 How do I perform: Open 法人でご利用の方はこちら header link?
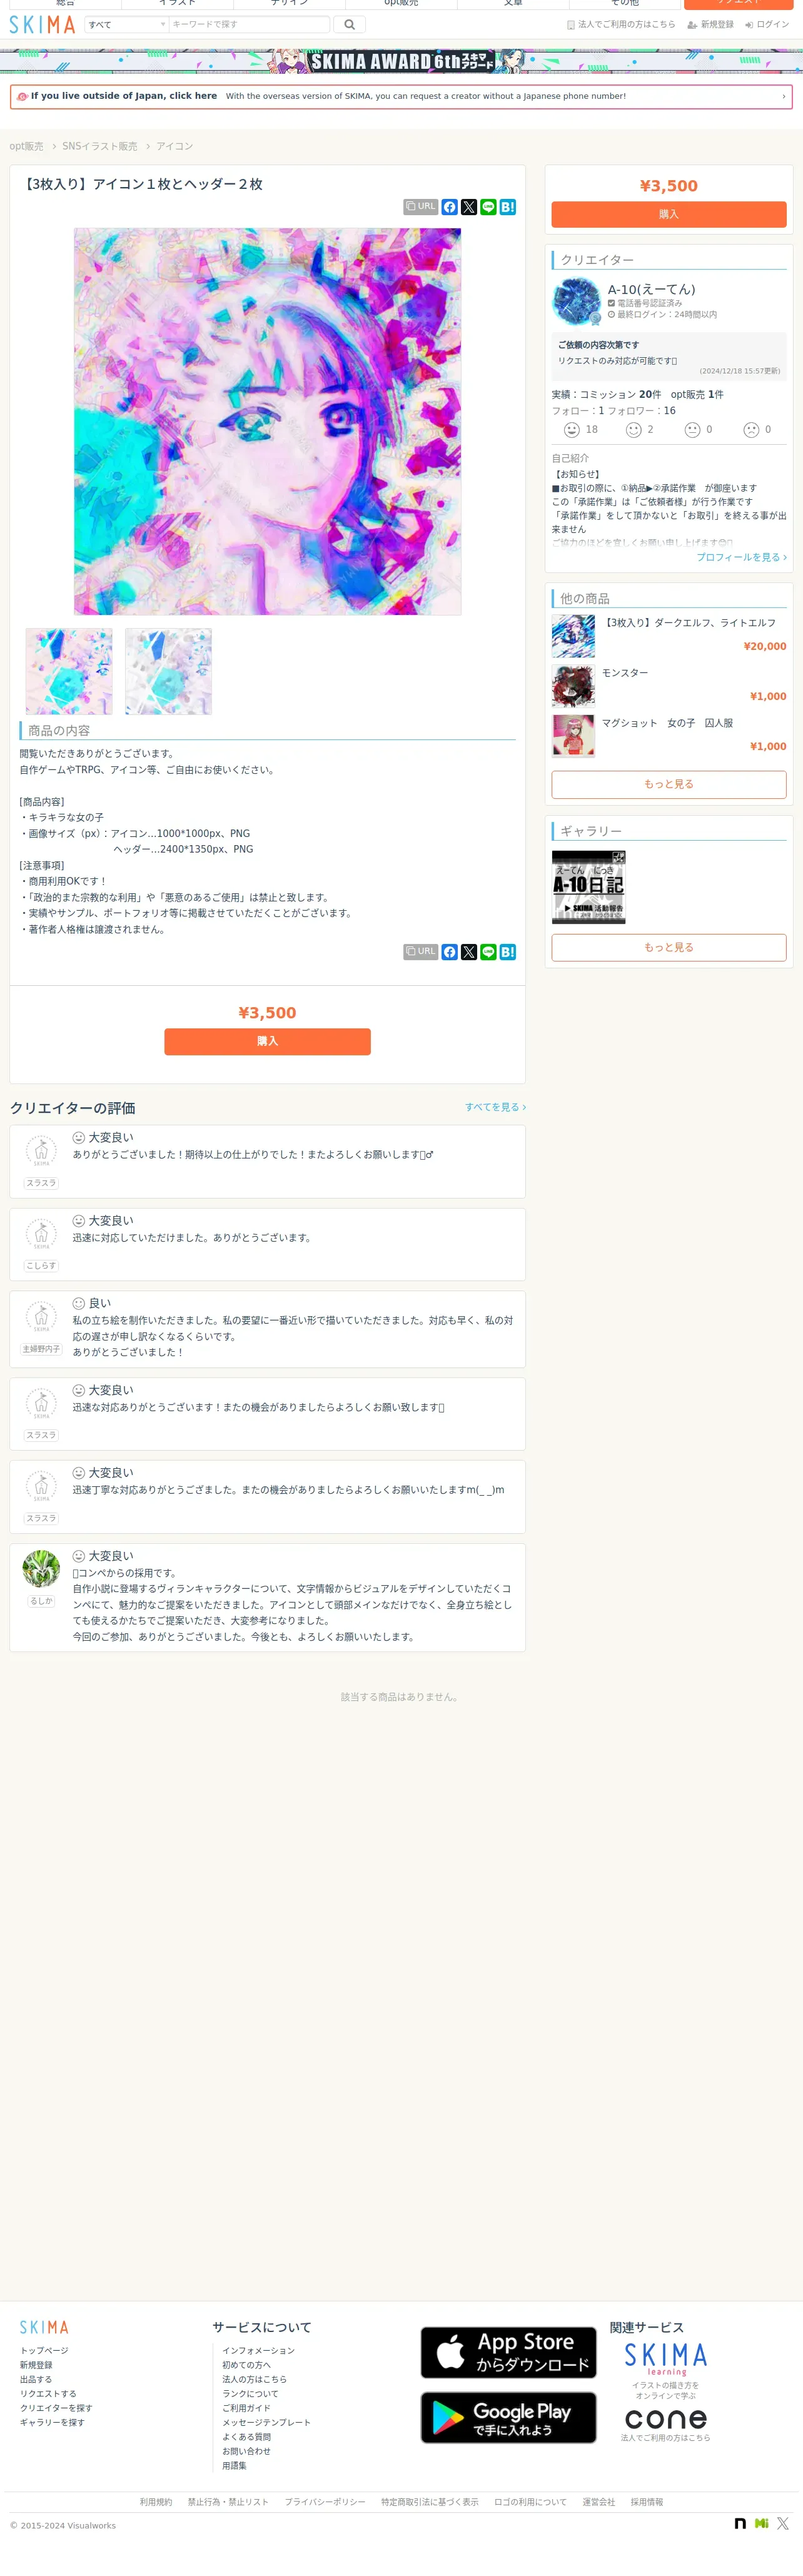[x=621, y=25]
